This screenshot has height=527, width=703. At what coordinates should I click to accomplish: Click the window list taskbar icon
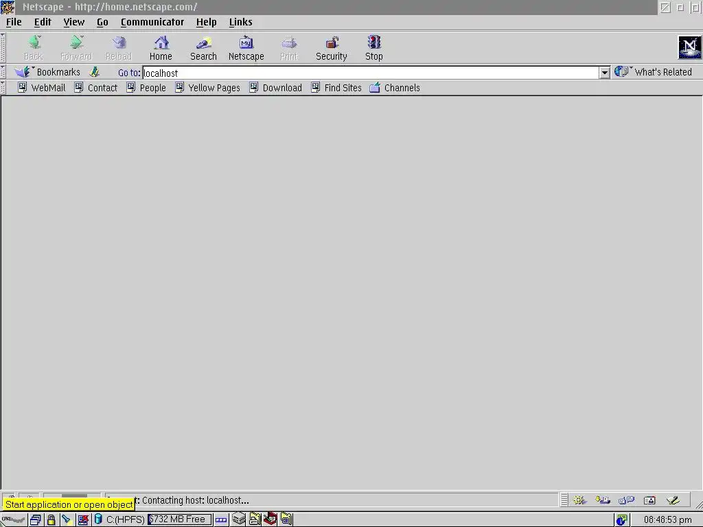(36, 519)
